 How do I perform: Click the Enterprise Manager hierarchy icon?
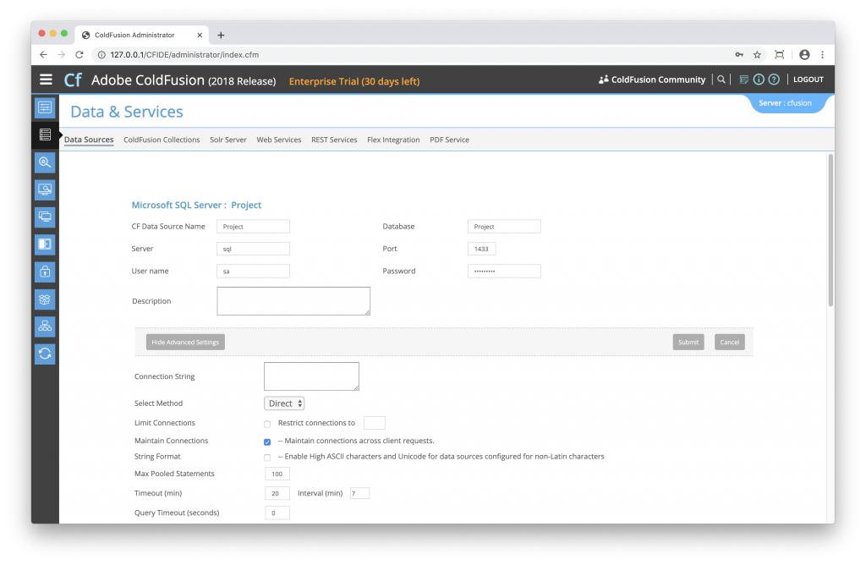pyautogui.click(x=45, y=326)
